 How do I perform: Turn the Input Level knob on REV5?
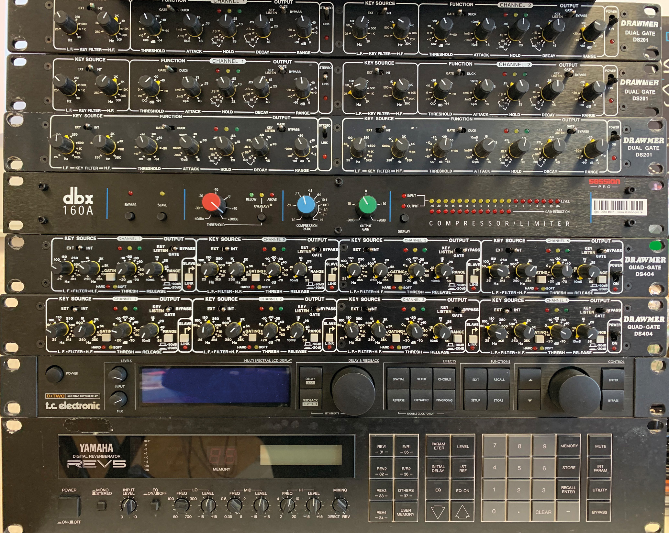[x=128, y=505]
